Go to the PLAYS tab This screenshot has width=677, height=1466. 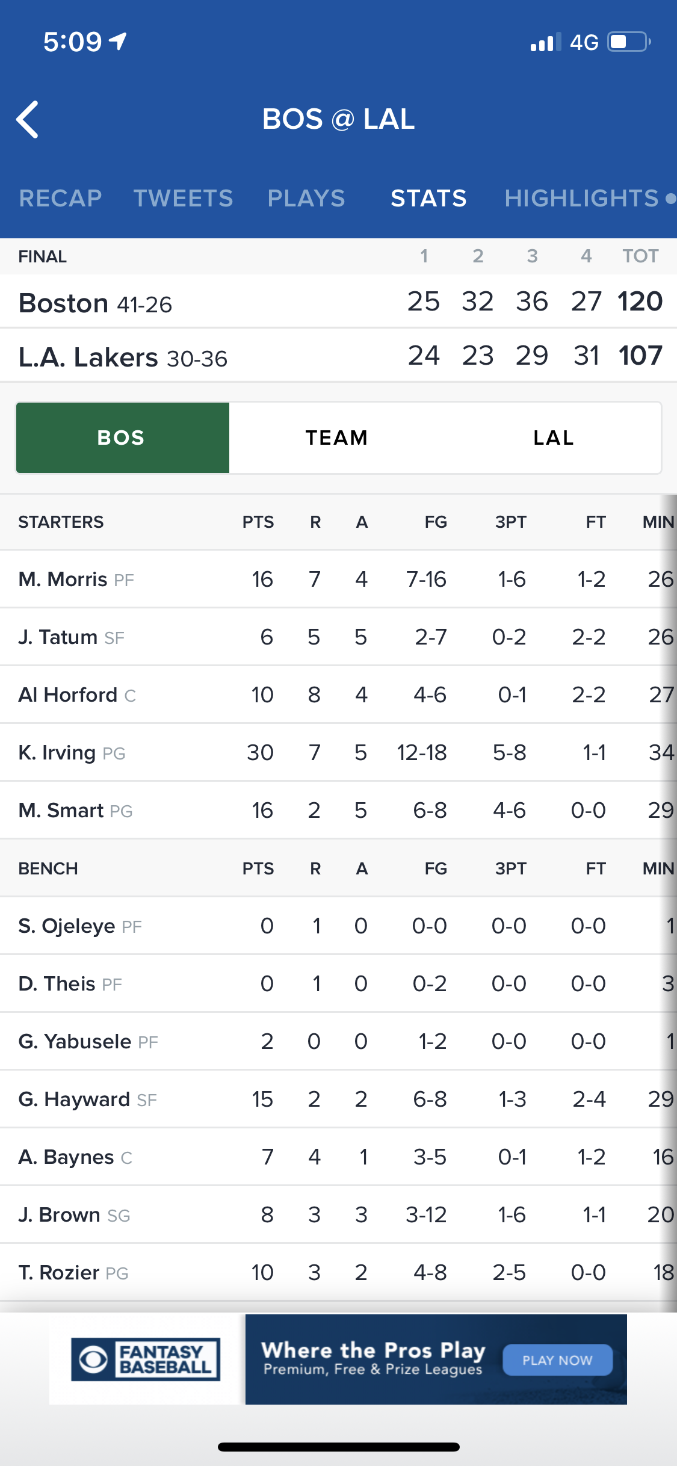pyautogui.click(x=306, y=198)
